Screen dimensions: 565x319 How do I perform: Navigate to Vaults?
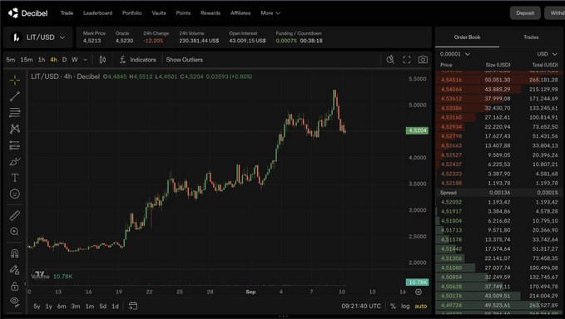tap(159, 13)
